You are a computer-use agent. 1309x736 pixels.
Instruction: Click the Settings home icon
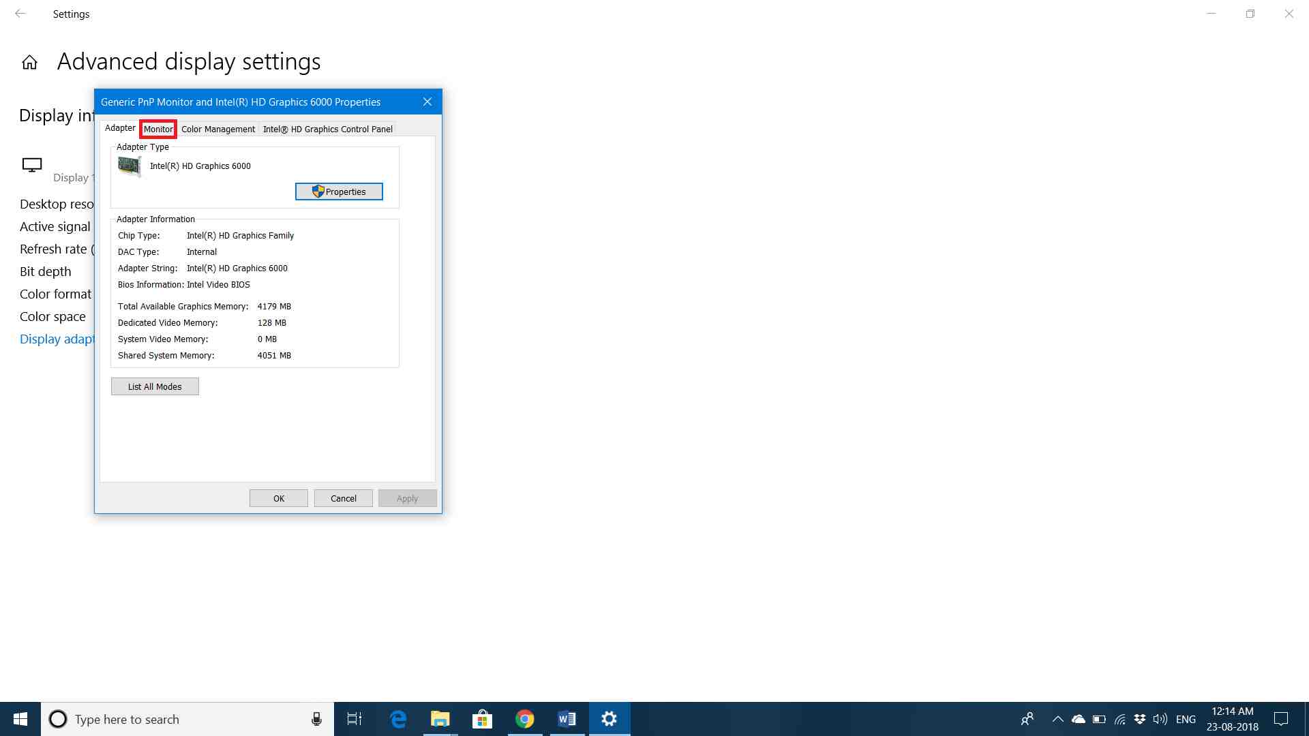[29, 63]
